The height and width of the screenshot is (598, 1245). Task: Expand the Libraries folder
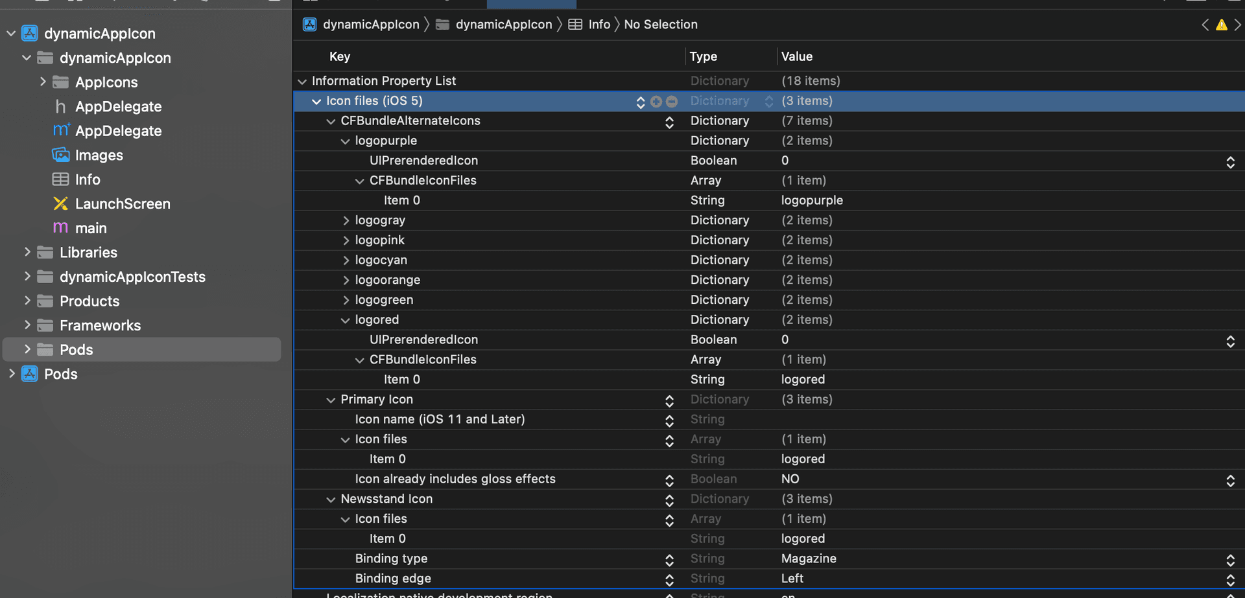point(27,252)
